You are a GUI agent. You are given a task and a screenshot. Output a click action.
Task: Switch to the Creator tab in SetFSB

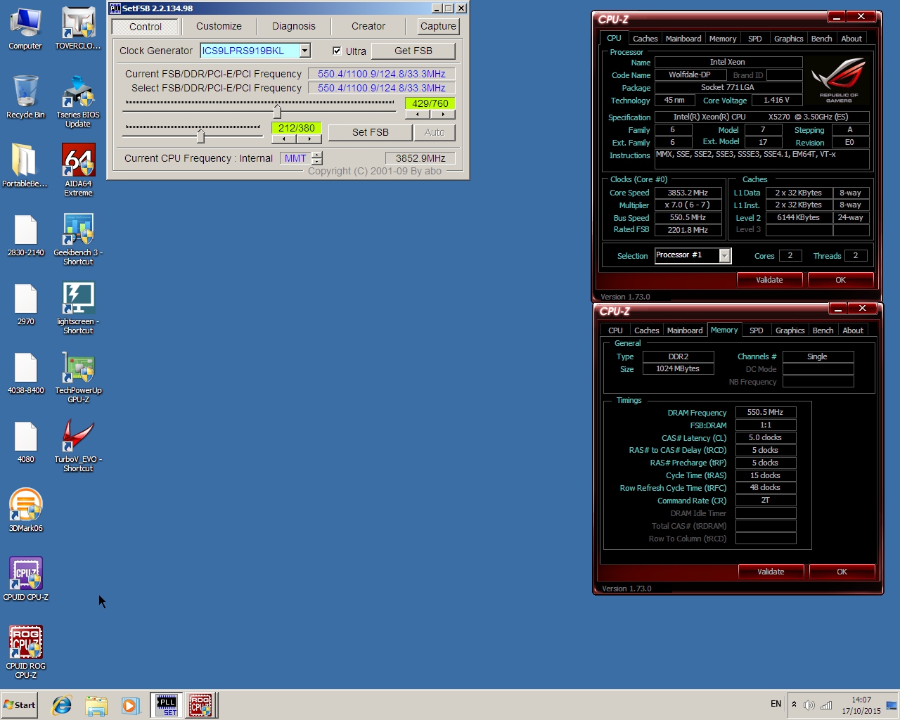368,26
